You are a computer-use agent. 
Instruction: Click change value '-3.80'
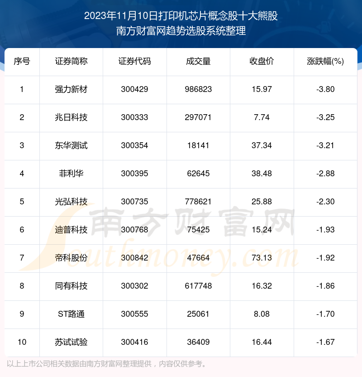(325, 89)
